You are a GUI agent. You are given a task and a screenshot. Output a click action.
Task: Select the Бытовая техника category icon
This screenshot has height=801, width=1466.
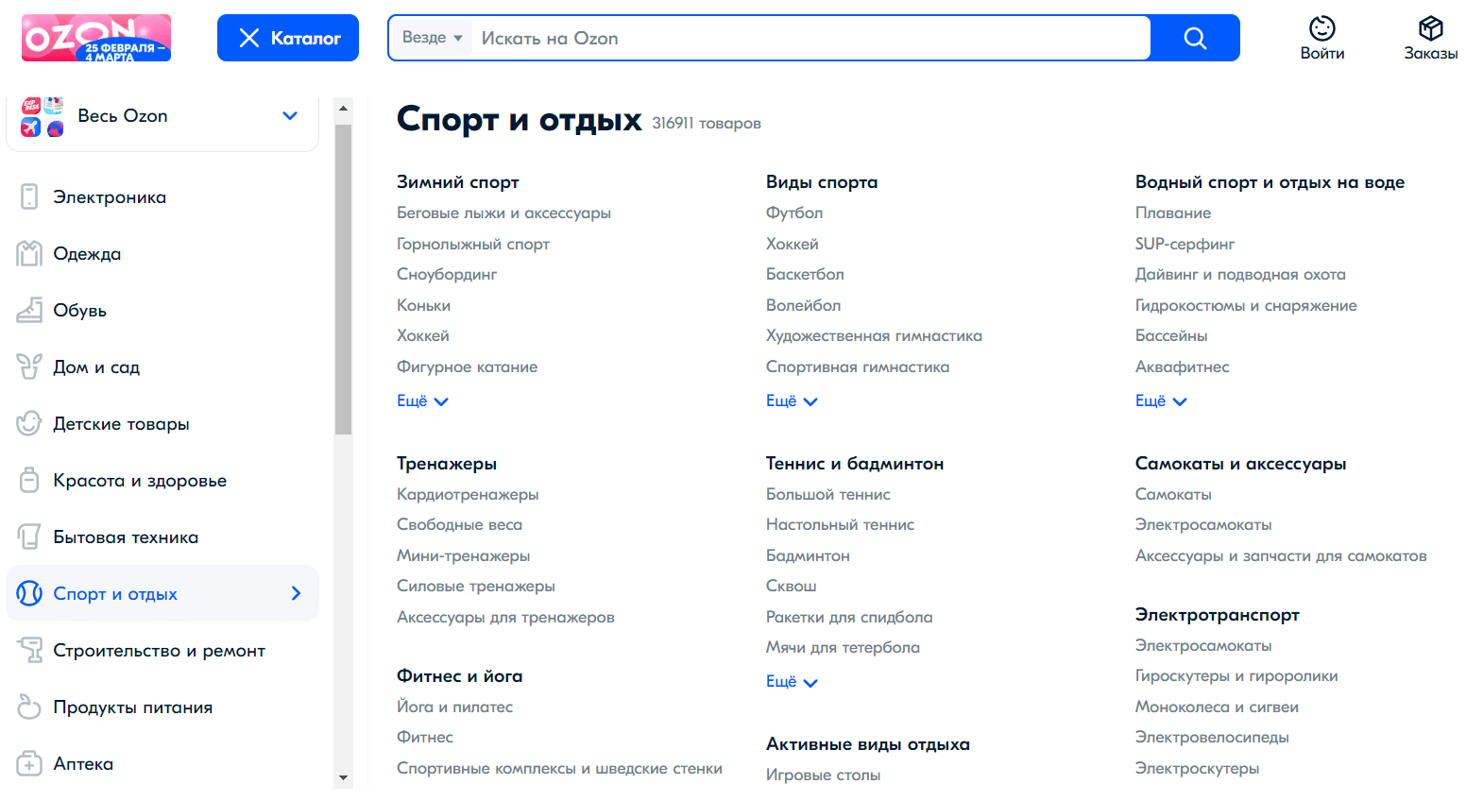click(x=28, y=537)
